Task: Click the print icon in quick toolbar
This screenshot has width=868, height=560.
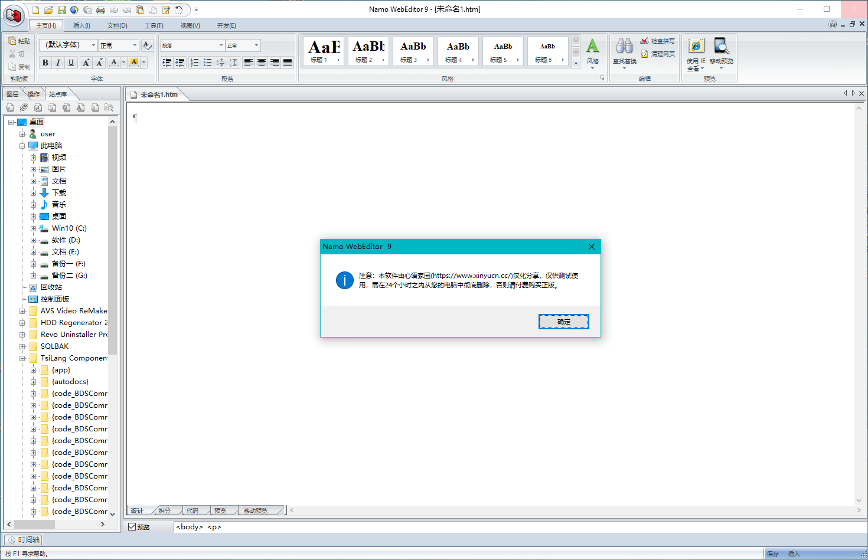Action: click(x=100, y=10)
